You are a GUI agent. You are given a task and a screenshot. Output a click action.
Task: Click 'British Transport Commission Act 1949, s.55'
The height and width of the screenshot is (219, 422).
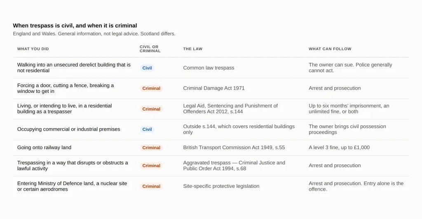[x=234, y=148]
